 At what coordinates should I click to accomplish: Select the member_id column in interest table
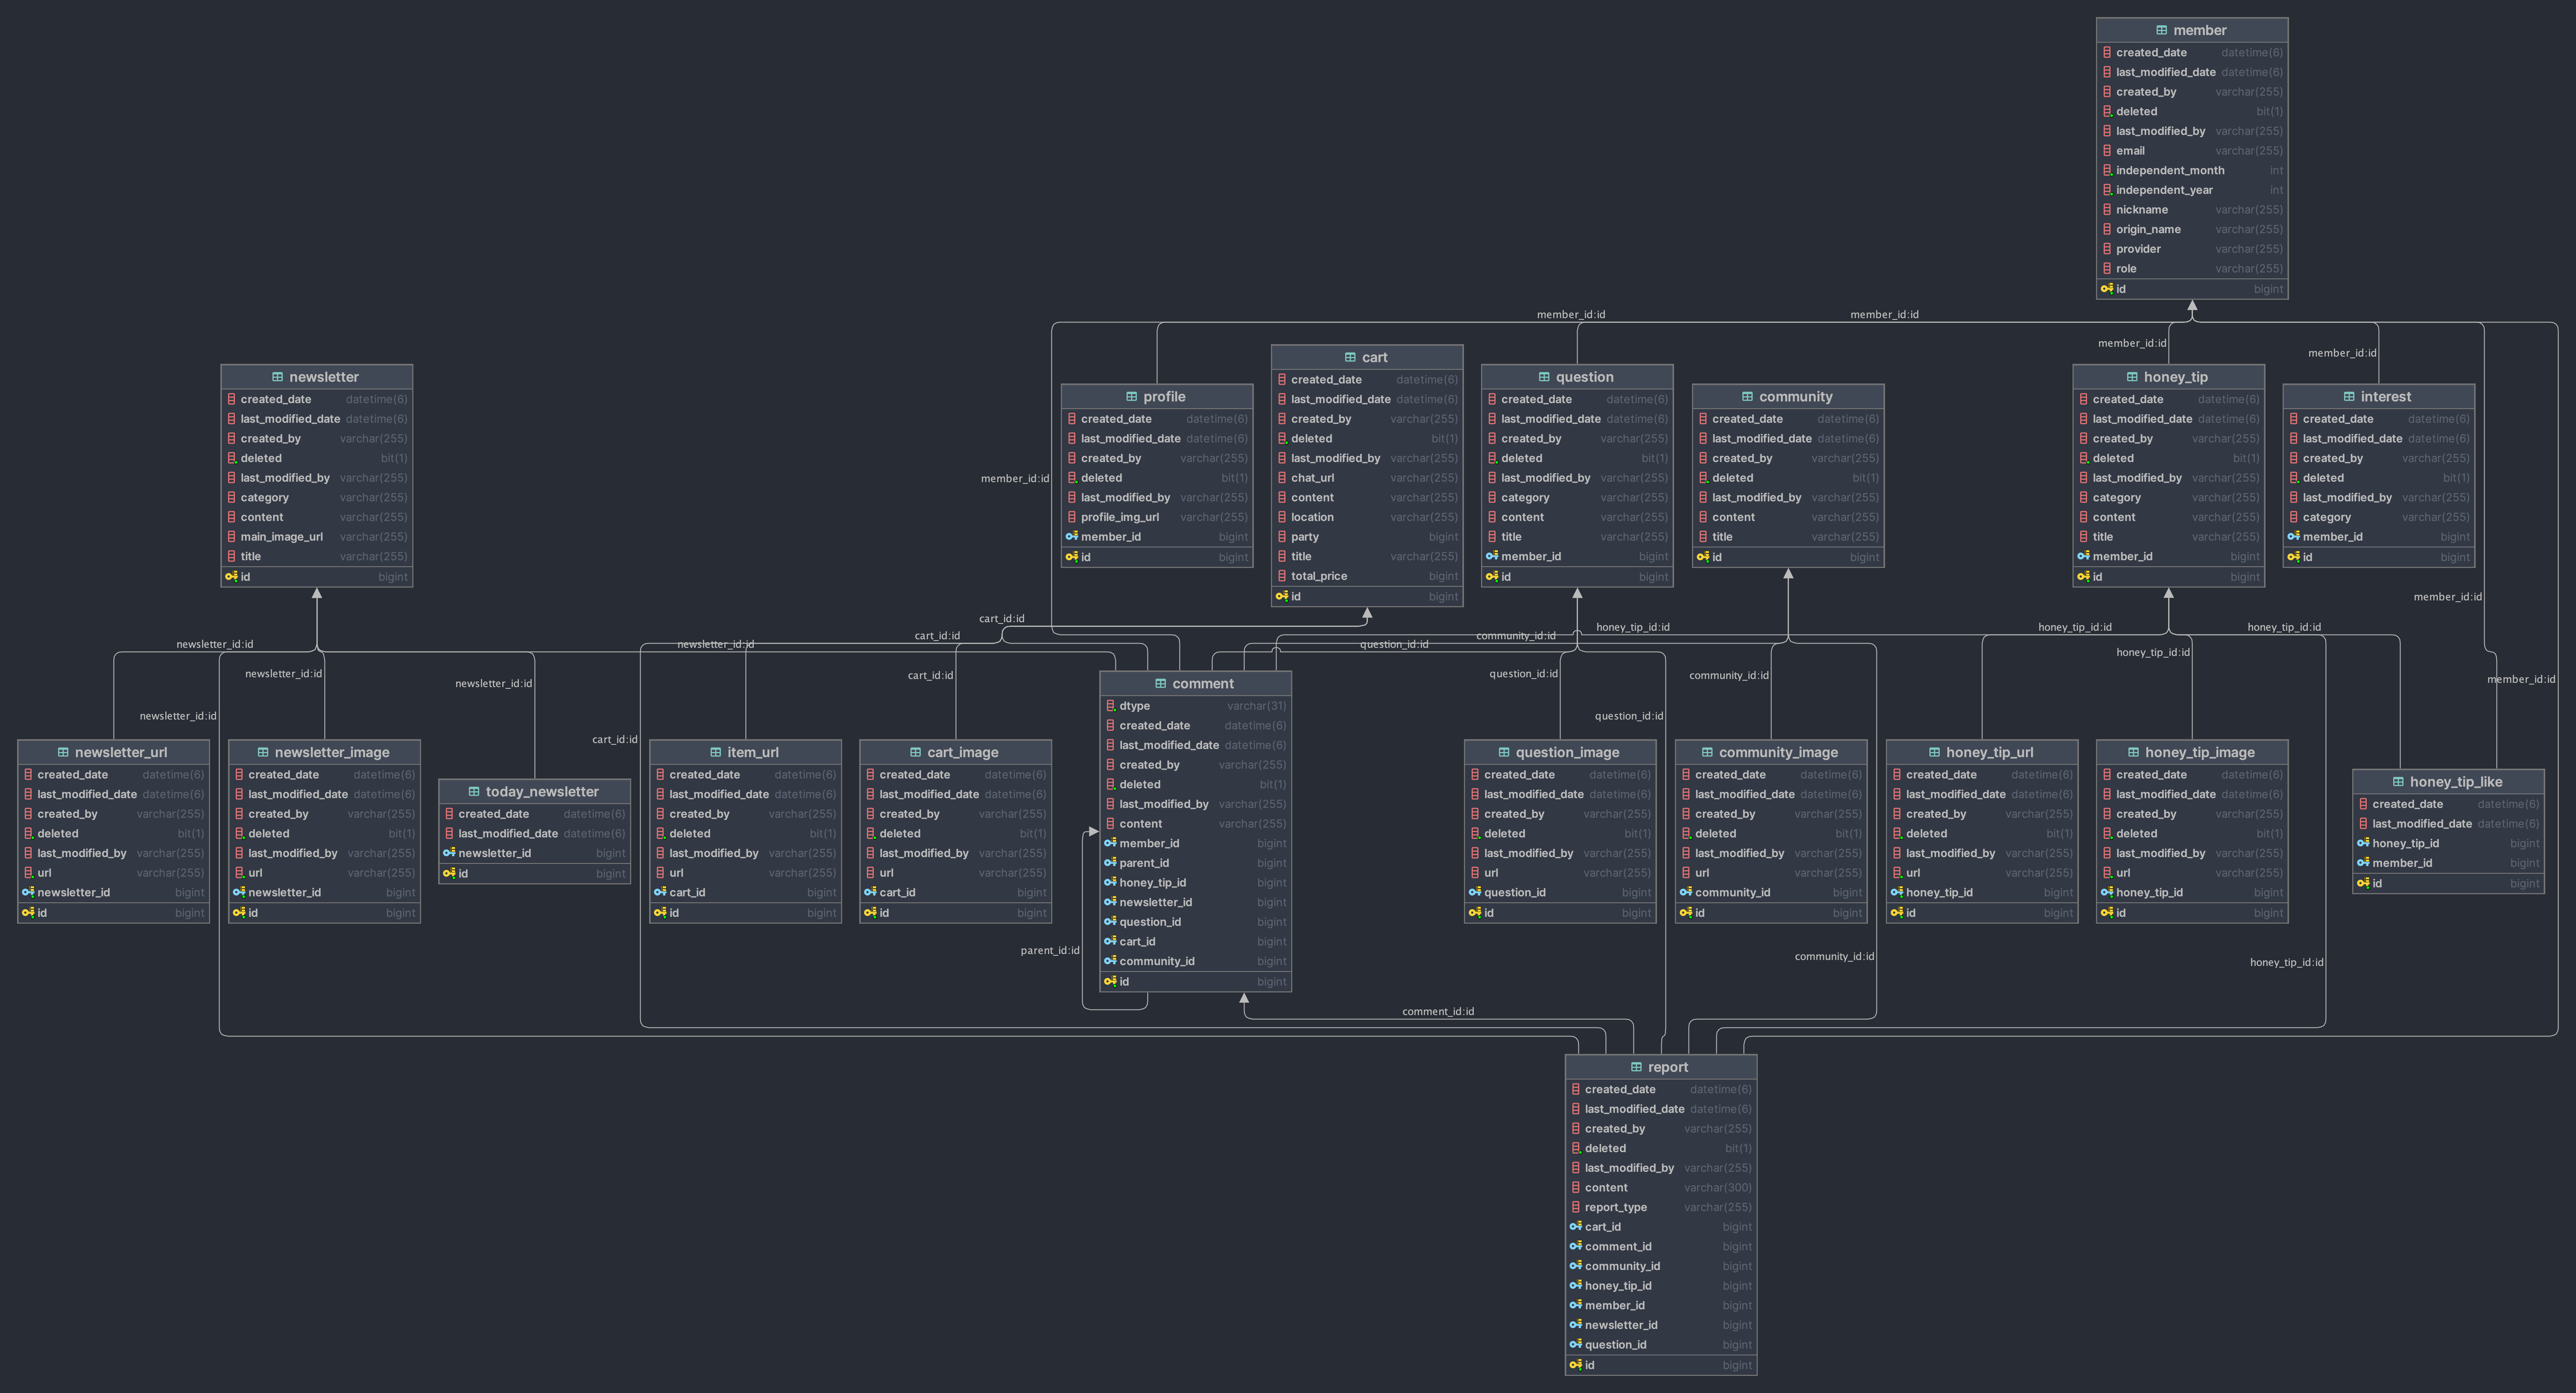click(x=2379, y=537)
